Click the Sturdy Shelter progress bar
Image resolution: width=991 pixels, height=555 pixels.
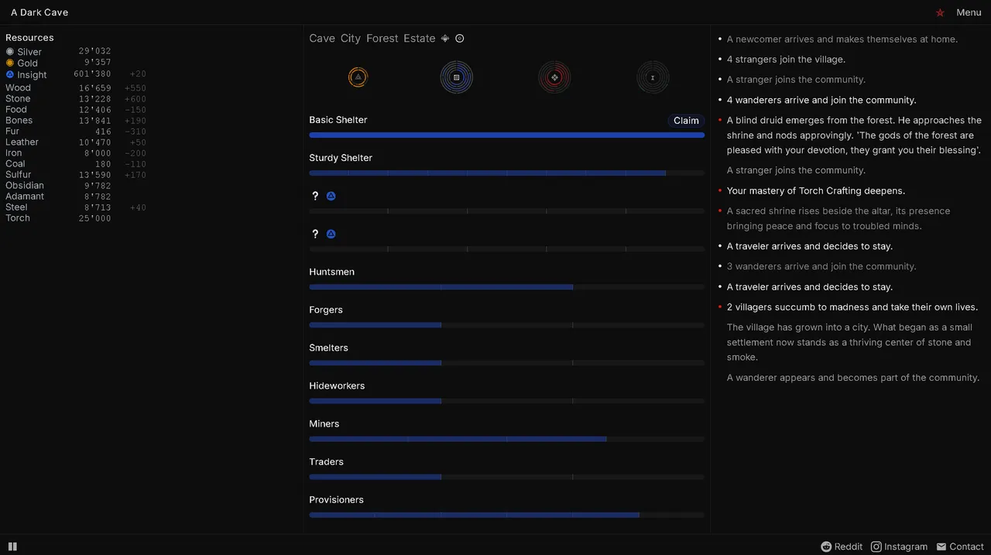point(507,173)
